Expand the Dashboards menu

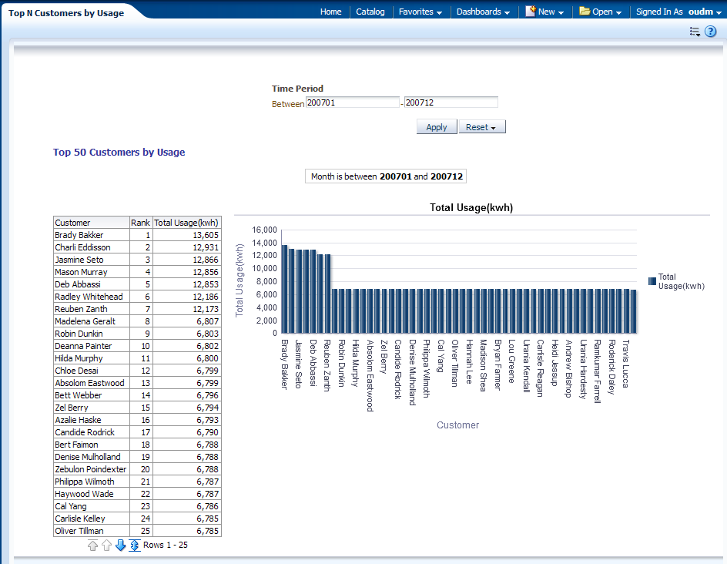coord(483,12)
